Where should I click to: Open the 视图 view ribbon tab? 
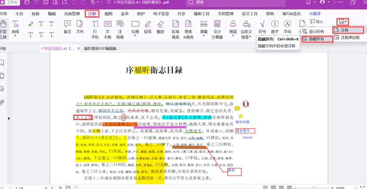pyautogui.click(x=109, y=14)
